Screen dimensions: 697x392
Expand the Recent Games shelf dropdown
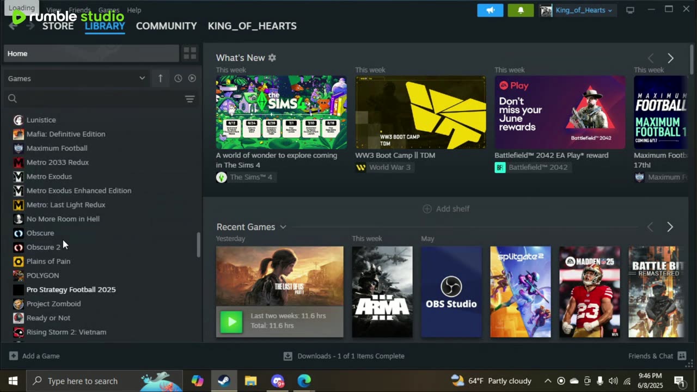pos(283,227)
